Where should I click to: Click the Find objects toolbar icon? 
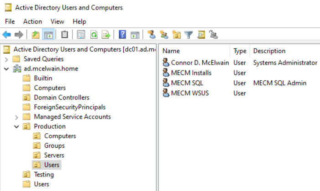click(201, 35)
